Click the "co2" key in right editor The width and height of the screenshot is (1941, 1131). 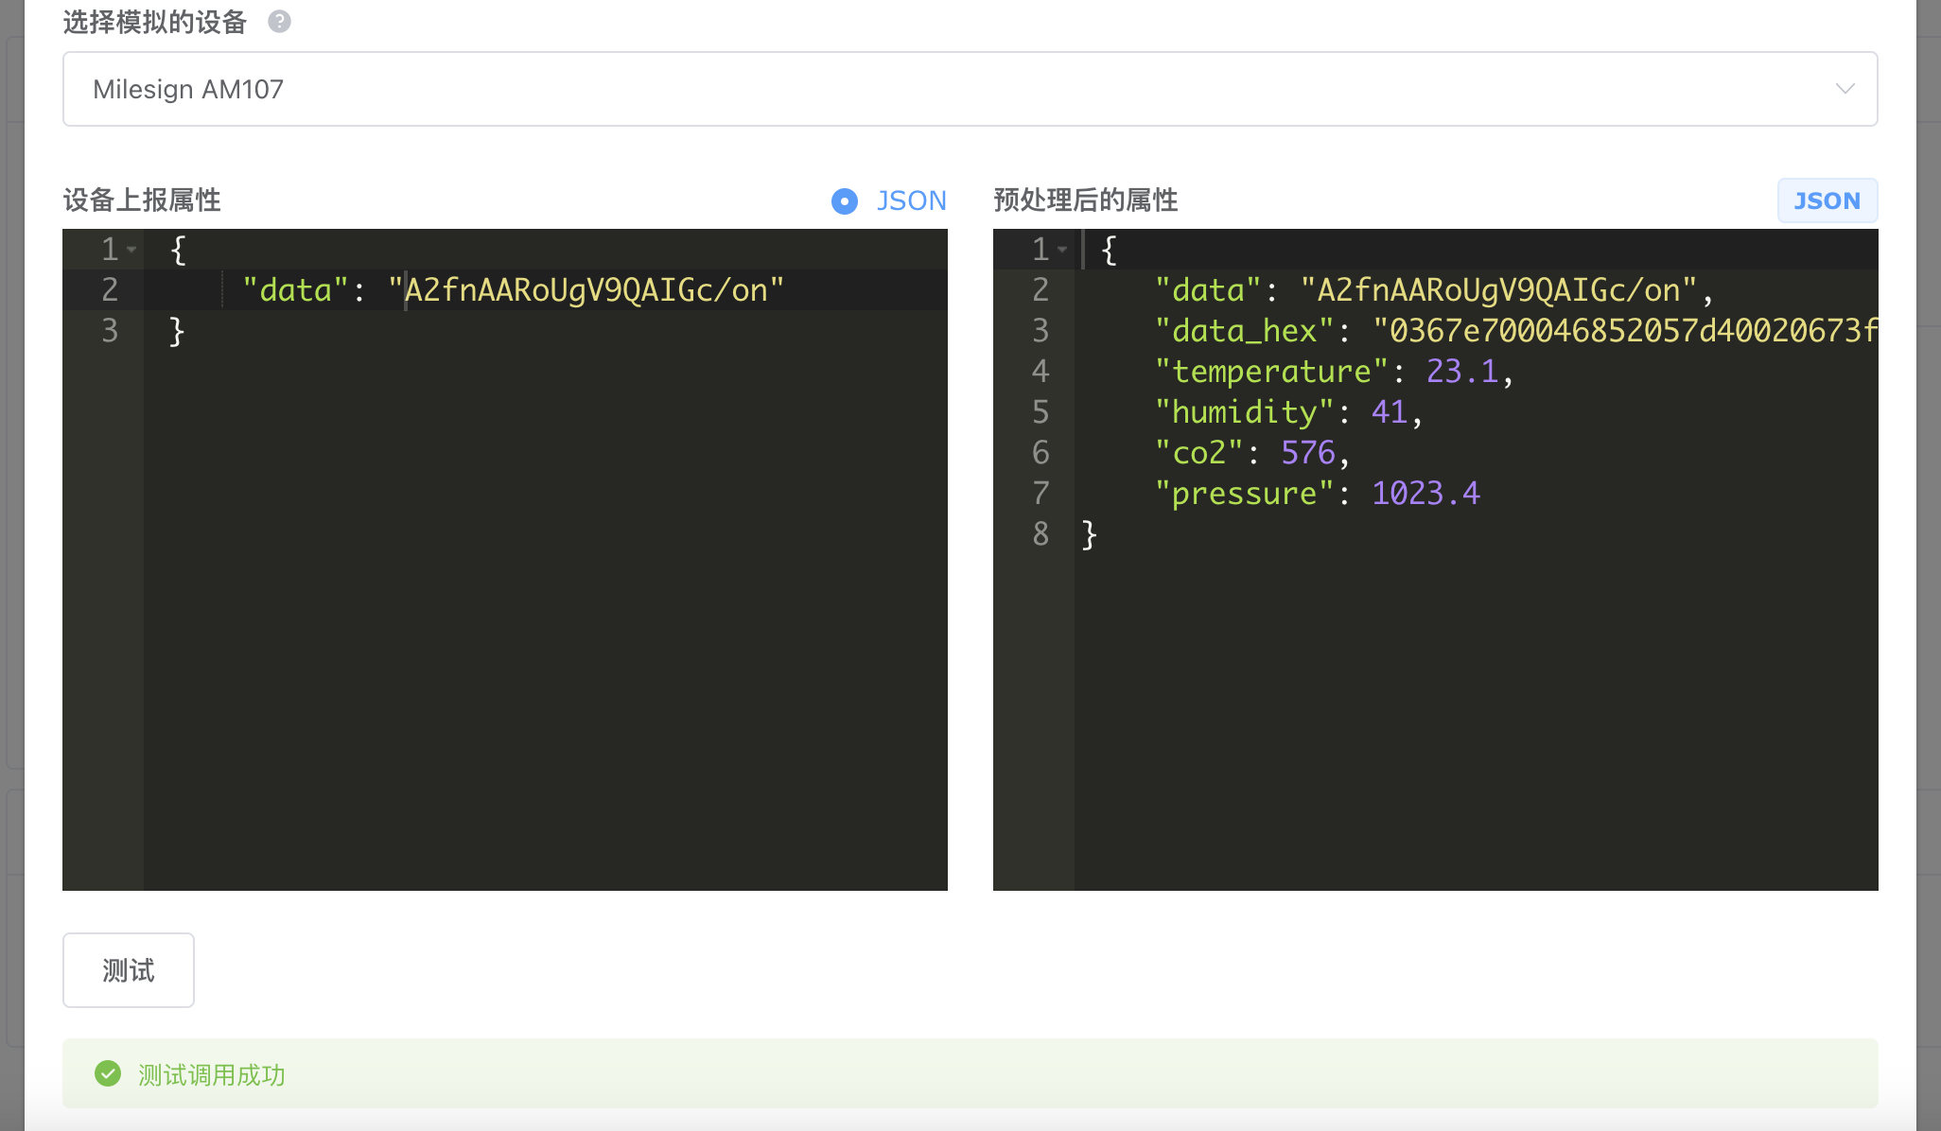1198,452
